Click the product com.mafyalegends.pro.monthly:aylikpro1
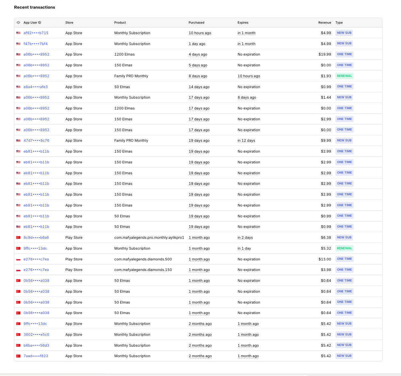Screen dimensions: 401x376 [149, 237]
